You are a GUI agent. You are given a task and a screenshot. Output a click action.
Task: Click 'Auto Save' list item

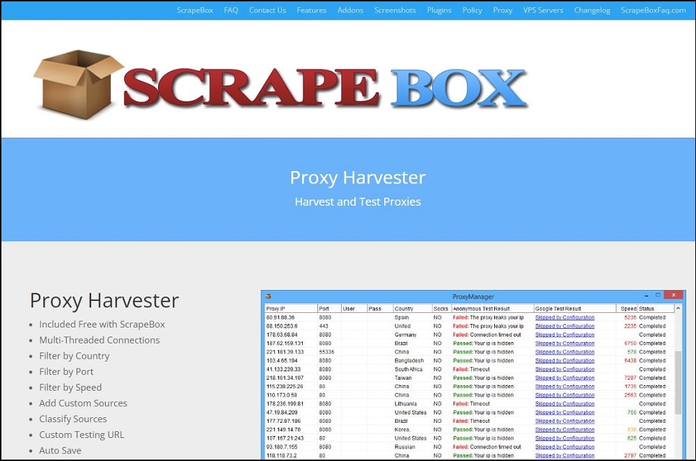(60, 451)
